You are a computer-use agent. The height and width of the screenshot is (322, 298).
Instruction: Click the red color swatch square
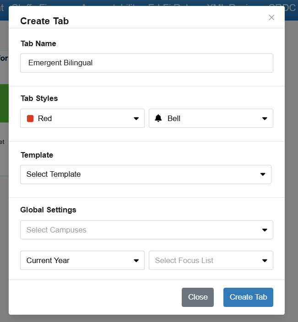pos(30,118)
